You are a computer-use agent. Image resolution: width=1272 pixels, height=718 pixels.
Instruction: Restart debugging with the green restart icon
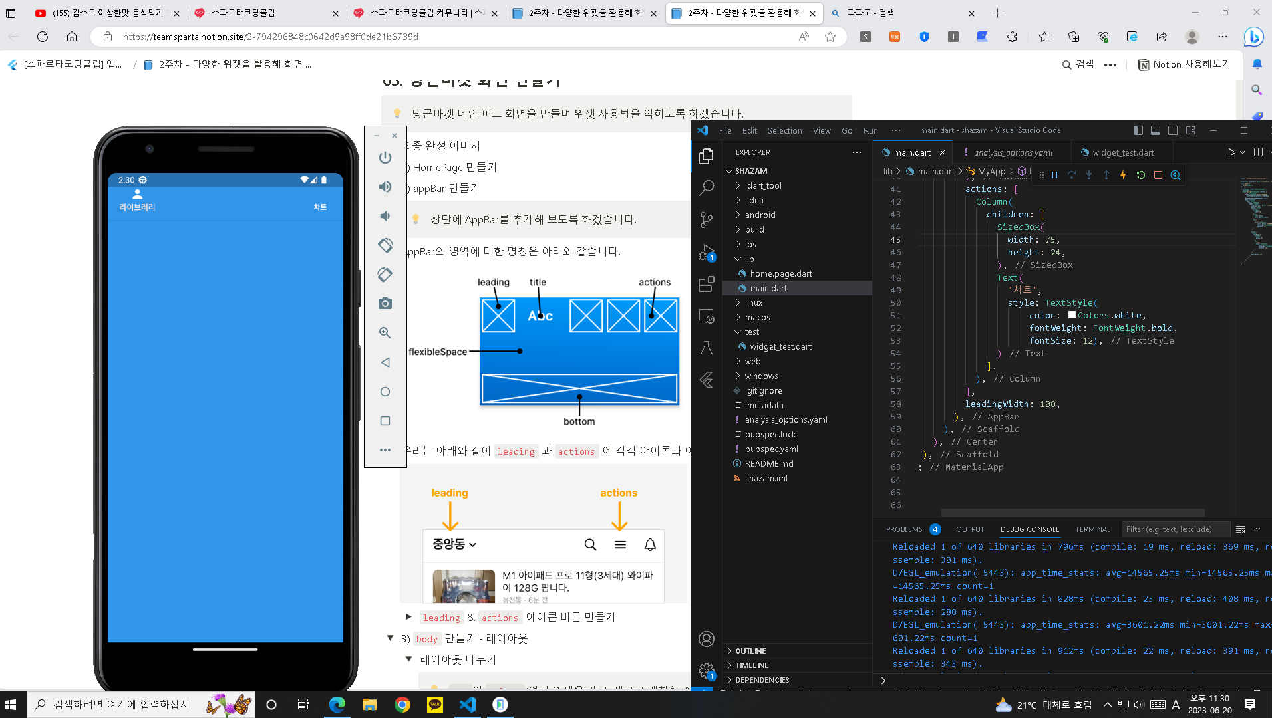pyautogui.click(x=1140, y=175)
